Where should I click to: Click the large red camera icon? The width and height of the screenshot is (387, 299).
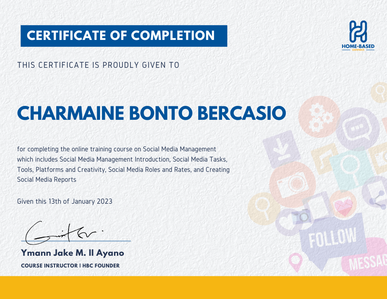click(292, 185)
